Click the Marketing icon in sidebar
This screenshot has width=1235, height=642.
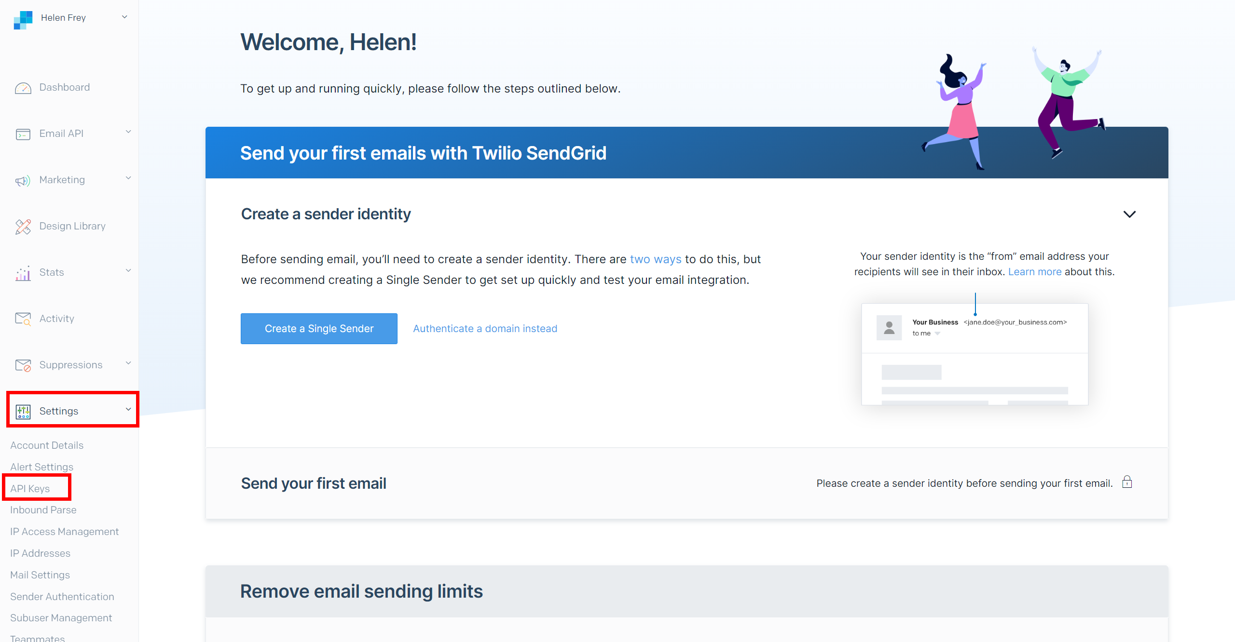[23, 179]
